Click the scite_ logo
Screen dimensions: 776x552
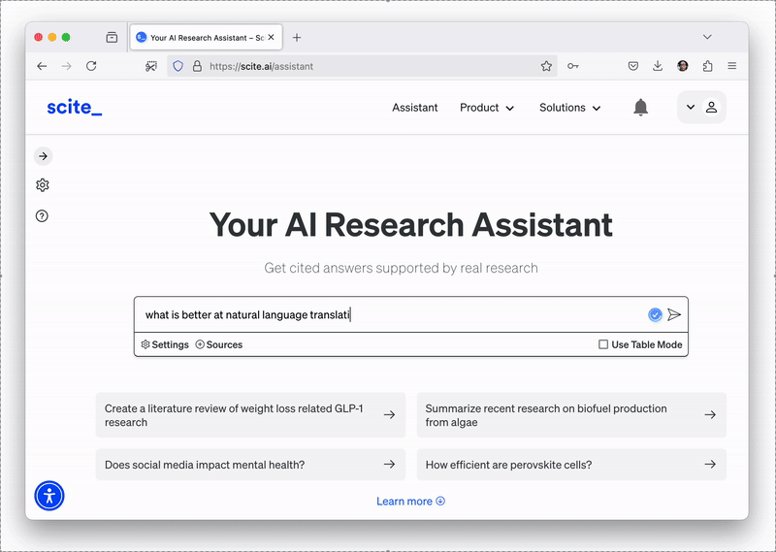click(x=74, y=108)
